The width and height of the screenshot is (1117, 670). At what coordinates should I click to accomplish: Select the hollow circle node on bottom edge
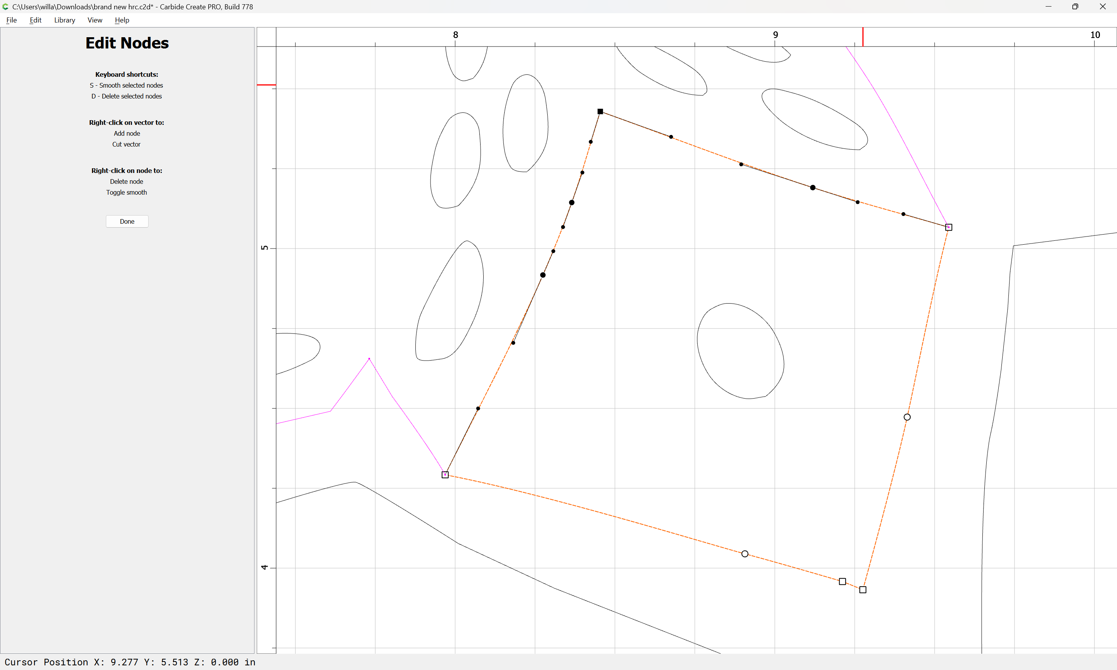pyautogui.click(x=745, y=554)
